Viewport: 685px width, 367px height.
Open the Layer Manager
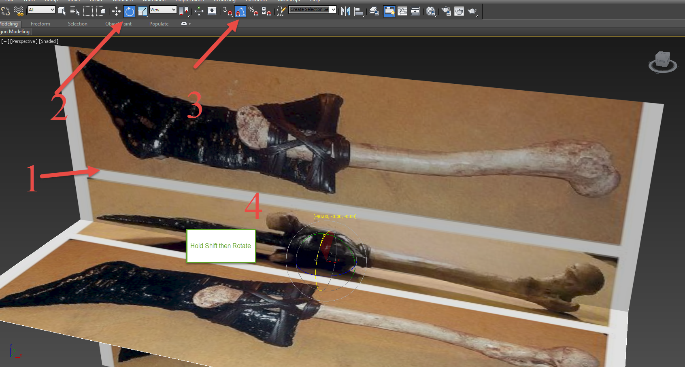click(374, 11)
